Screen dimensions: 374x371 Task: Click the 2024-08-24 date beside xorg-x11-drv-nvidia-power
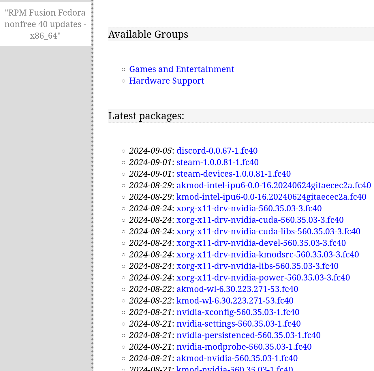(x=151, y=278)
